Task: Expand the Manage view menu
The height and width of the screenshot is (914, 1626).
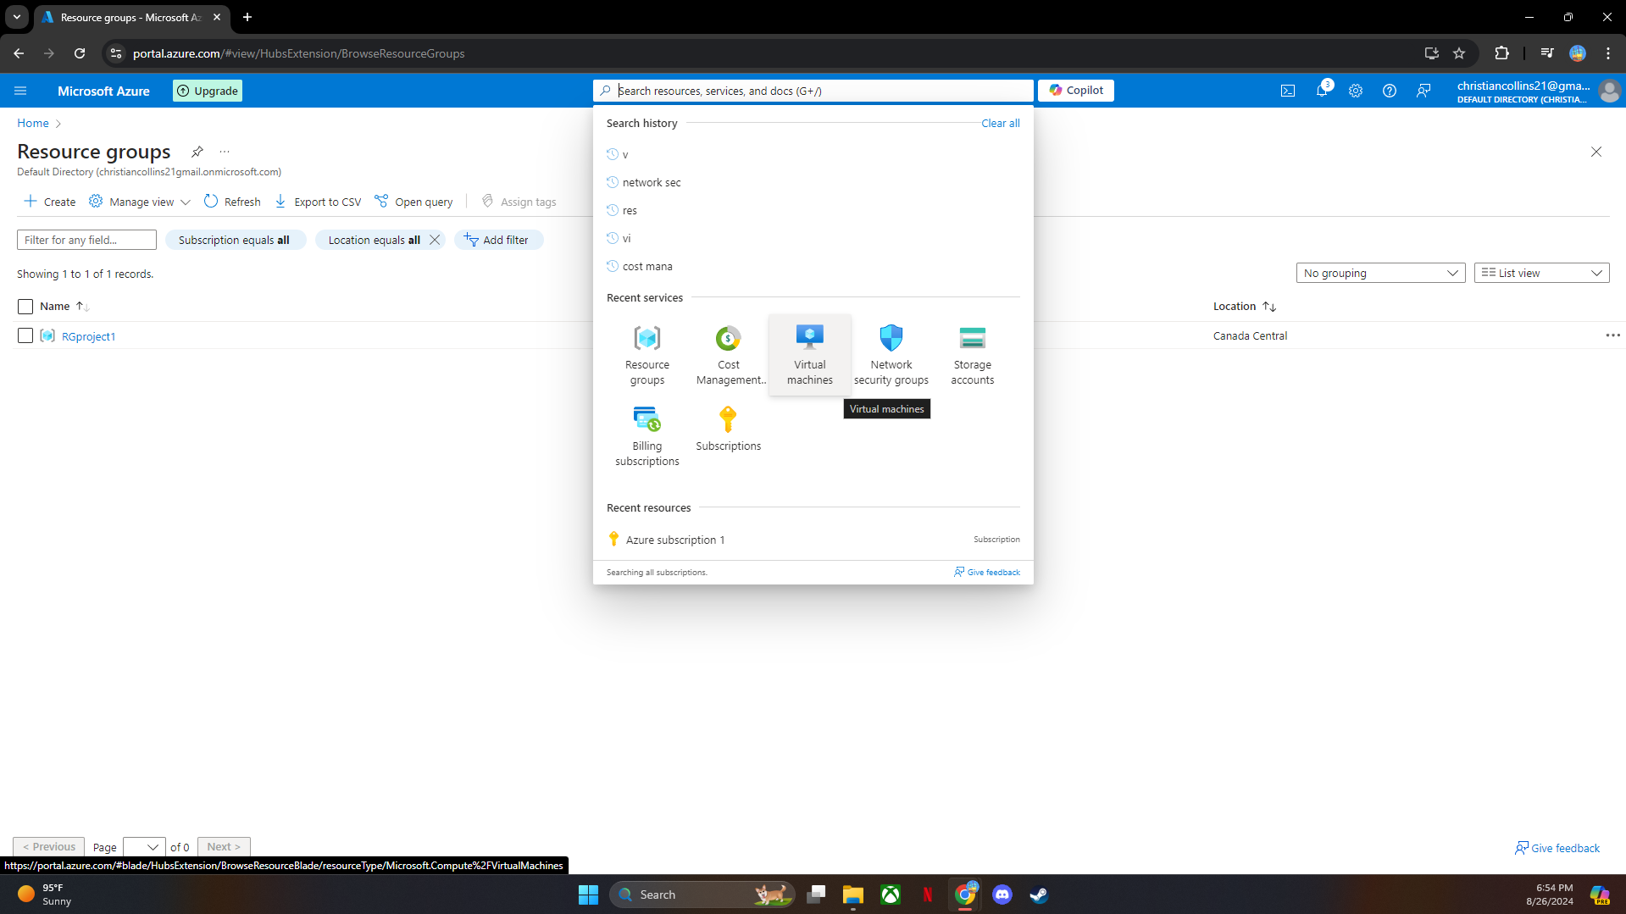Action: [139, 202]
